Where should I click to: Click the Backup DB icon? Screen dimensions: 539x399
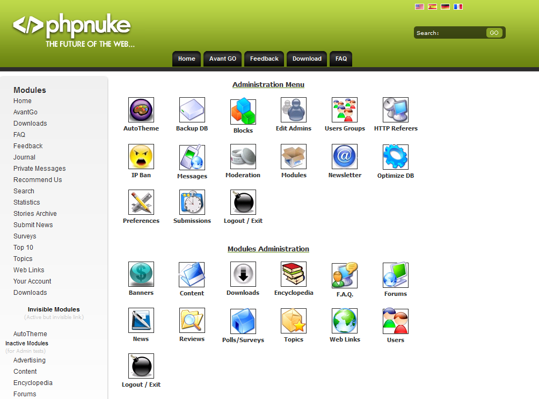click(x=192, y=110)
